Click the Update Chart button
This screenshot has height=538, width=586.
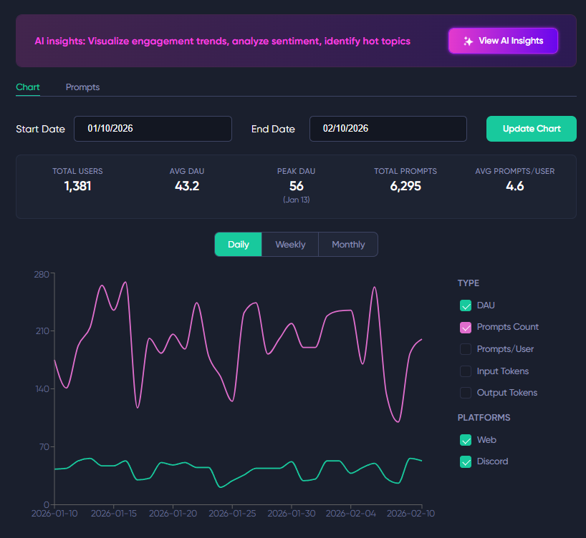point(531,129)
